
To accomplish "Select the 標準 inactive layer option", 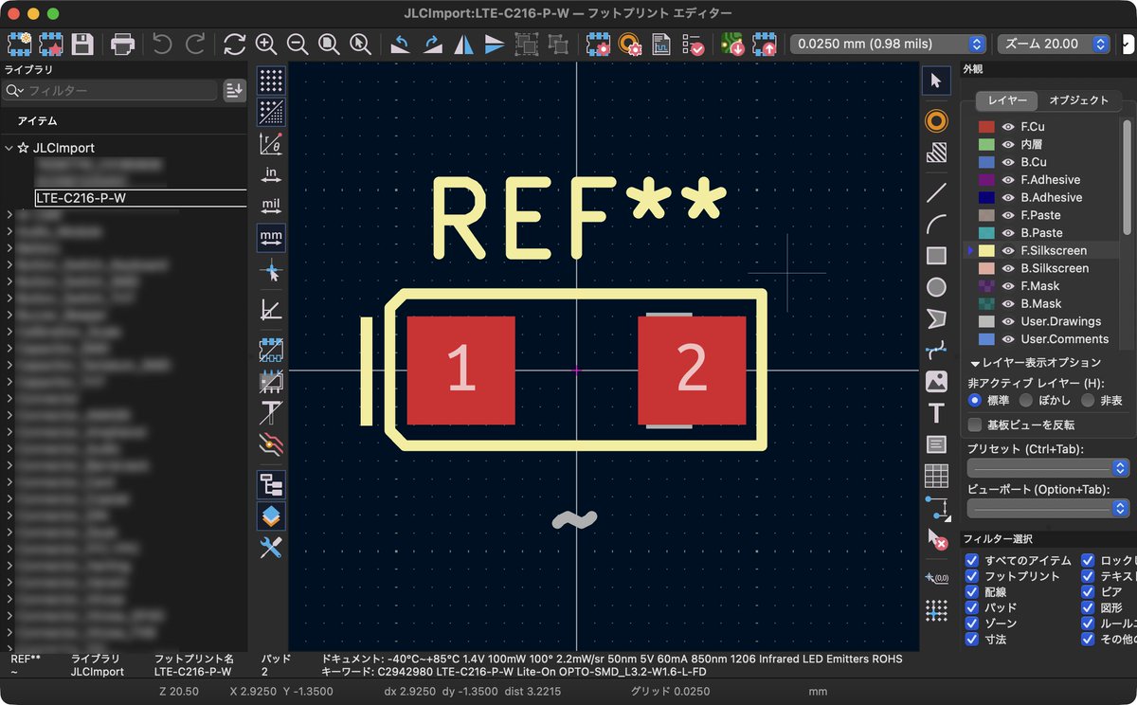I will click(974, 401).
